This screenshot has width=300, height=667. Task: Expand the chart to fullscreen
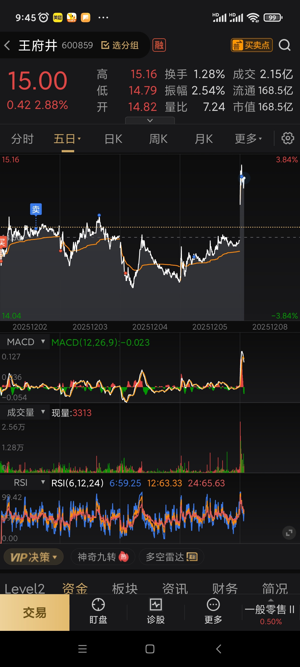289,533
